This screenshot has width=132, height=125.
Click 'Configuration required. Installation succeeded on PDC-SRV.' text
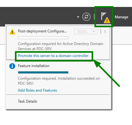[59, 81]
